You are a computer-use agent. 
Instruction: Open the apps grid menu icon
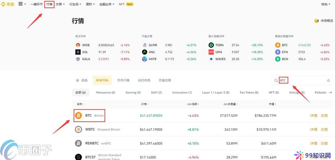tap(20, 4)
